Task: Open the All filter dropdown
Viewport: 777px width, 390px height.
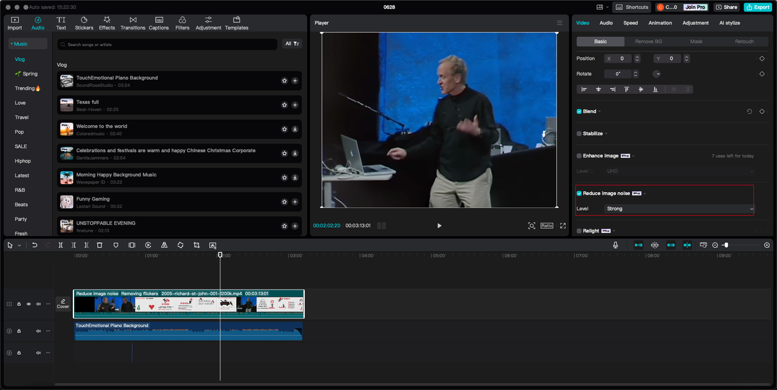Action: (x=293, y=44)
